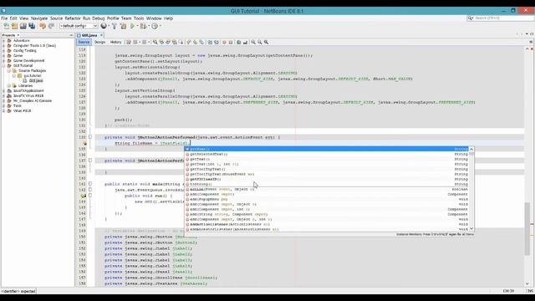Click the editor vertical scrollbar thumb
Screen dimensions: 535x301
click(x=527, y=228)
